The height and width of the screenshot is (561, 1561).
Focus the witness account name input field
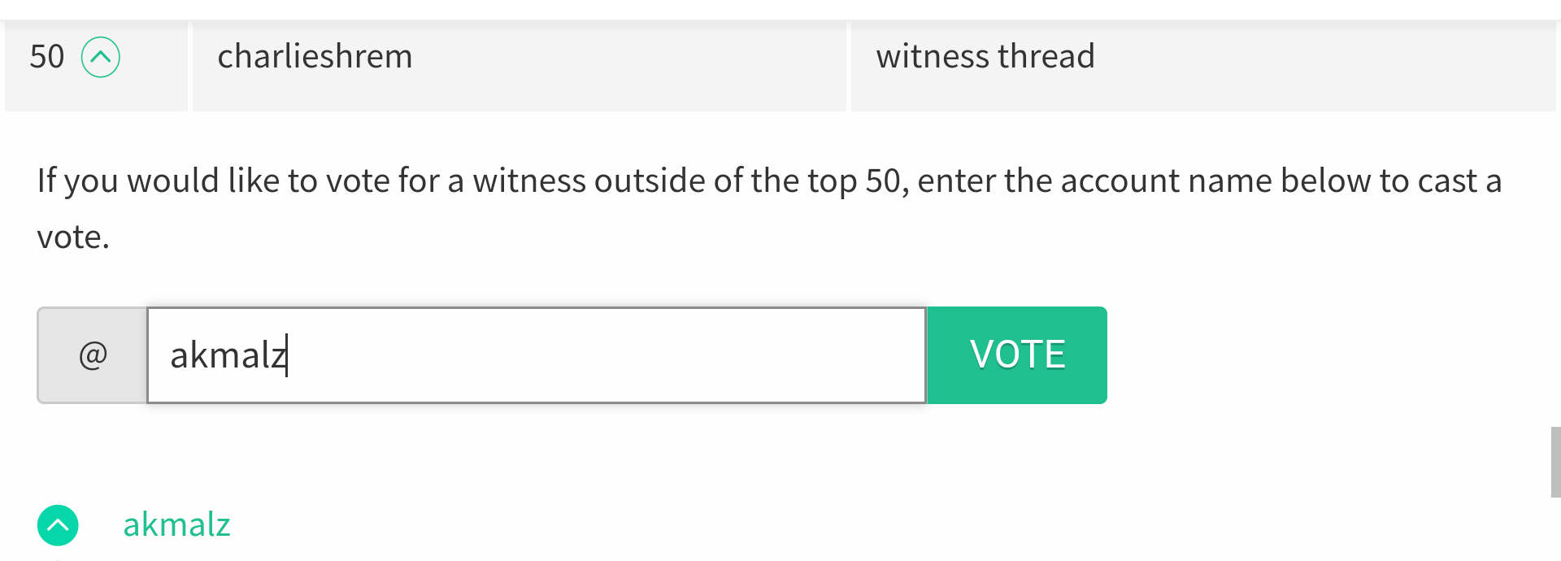(x=537, y=355)
